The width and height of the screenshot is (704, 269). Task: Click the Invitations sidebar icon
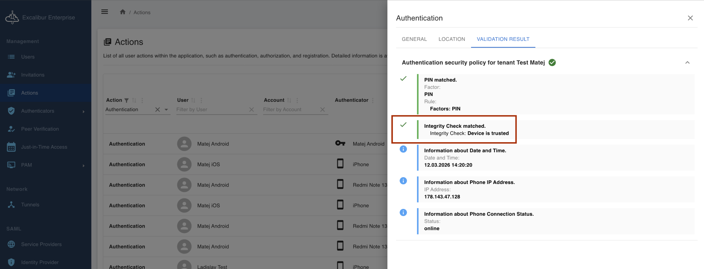(11, 75)
